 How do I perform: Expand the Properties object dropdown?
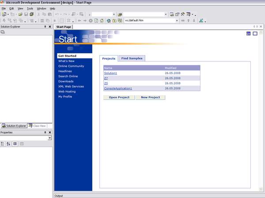click(50, 138)
